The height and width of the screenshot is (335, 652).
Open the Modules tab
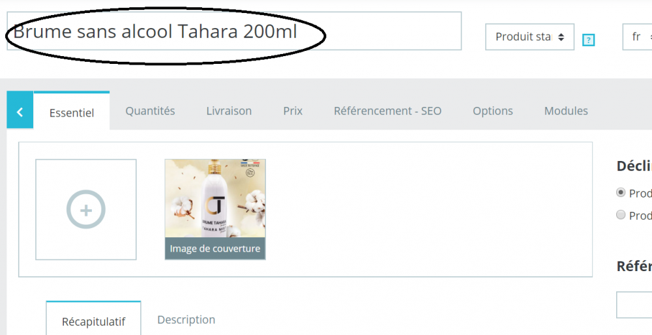click(566, 111)
